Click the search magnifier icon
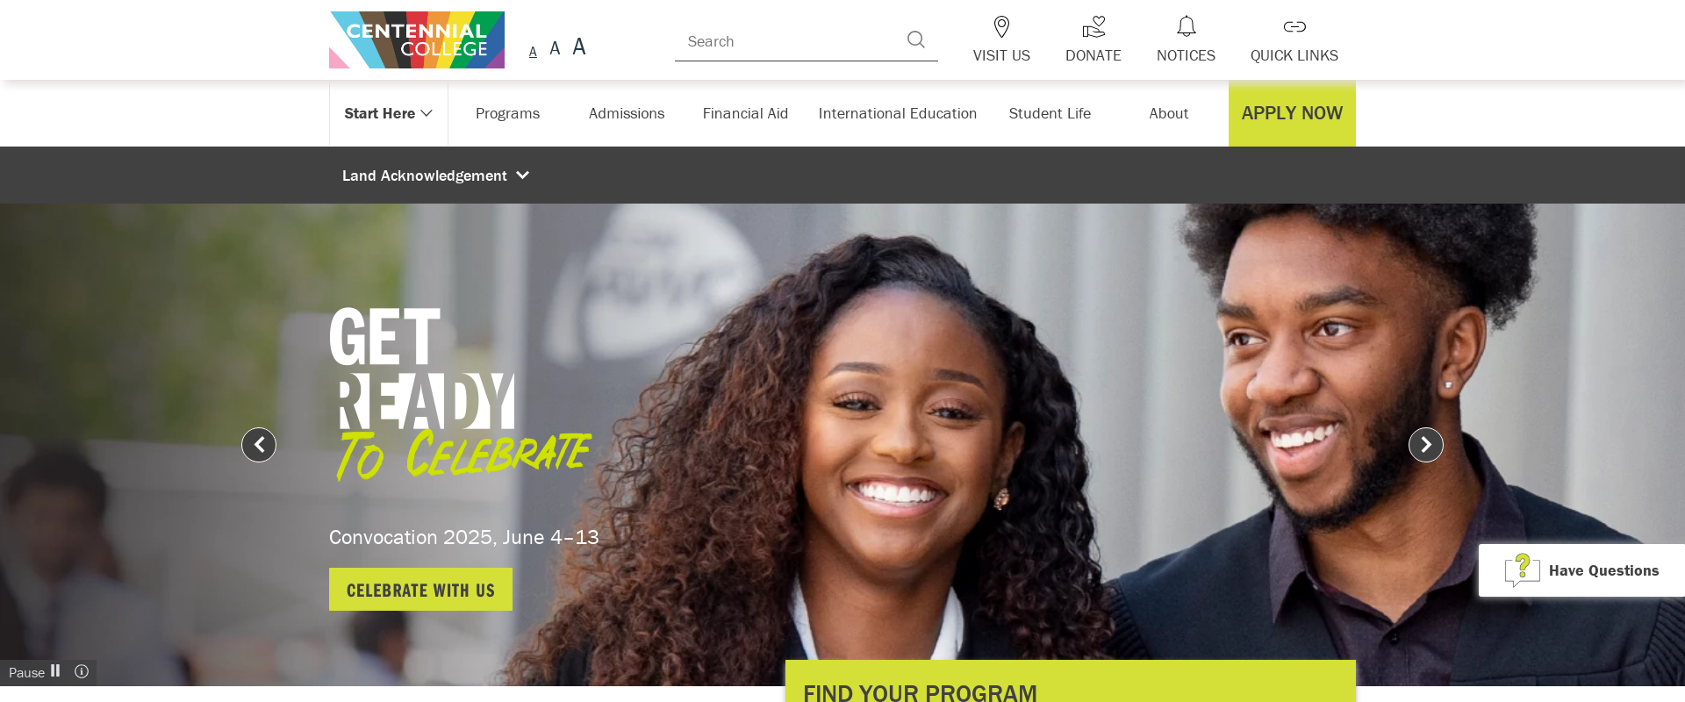 pyautogui.click(x=915, y=39)
